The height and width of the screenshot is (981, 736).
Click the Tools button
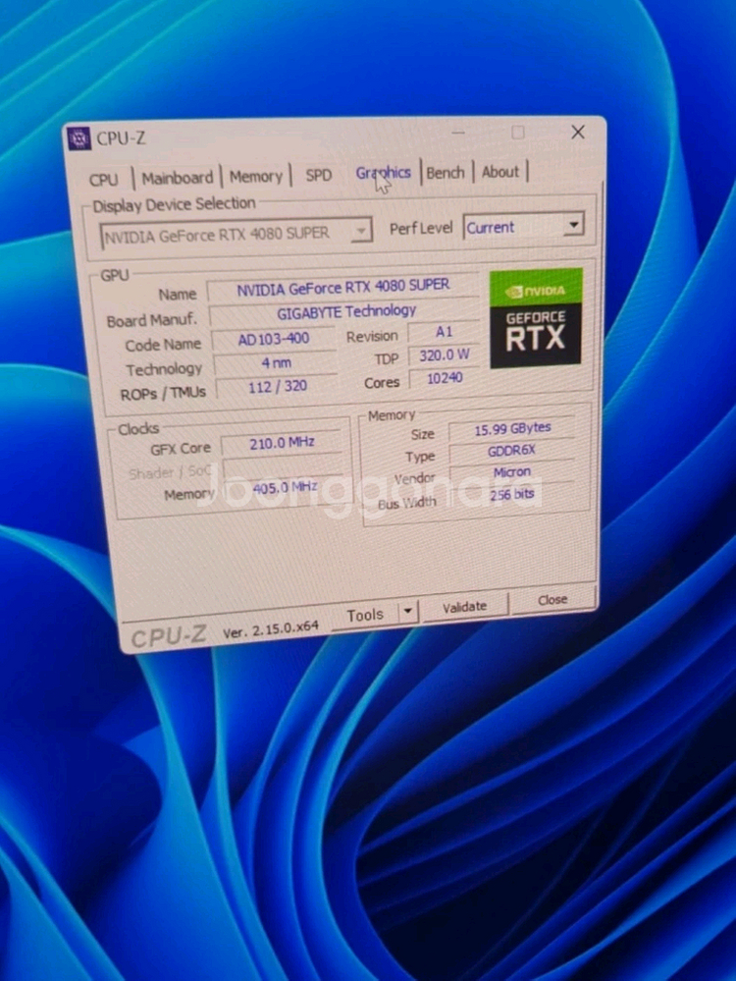coord(365,615)
